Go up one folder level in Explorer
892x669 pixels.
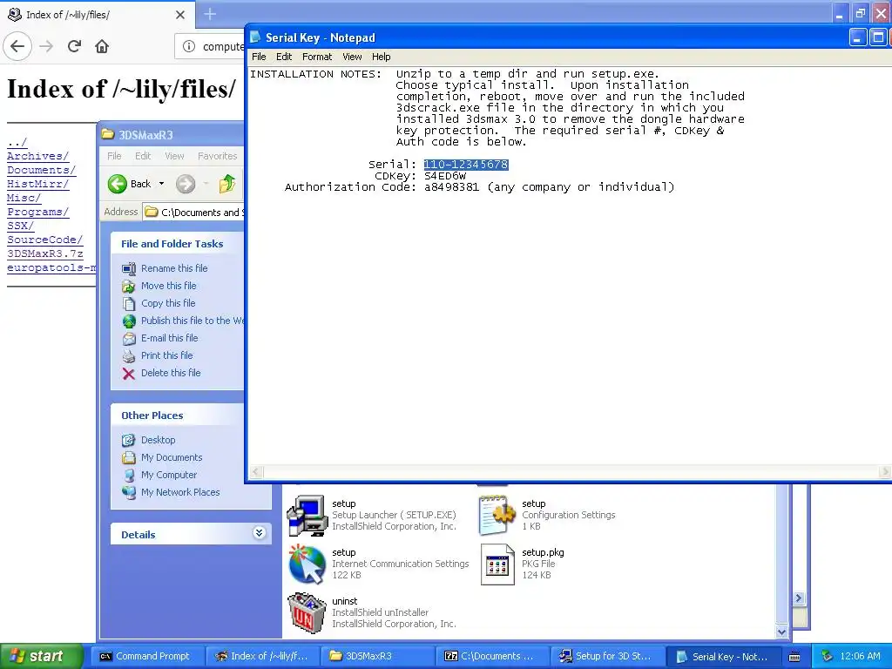227,184
